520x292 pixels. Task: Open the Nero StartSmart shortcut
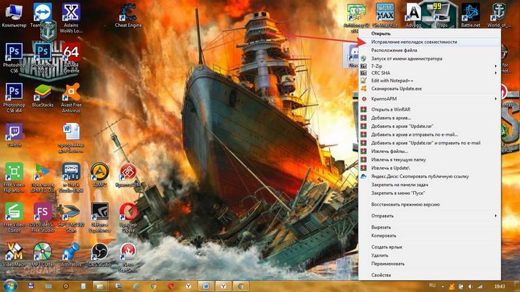tap(128, 257)
